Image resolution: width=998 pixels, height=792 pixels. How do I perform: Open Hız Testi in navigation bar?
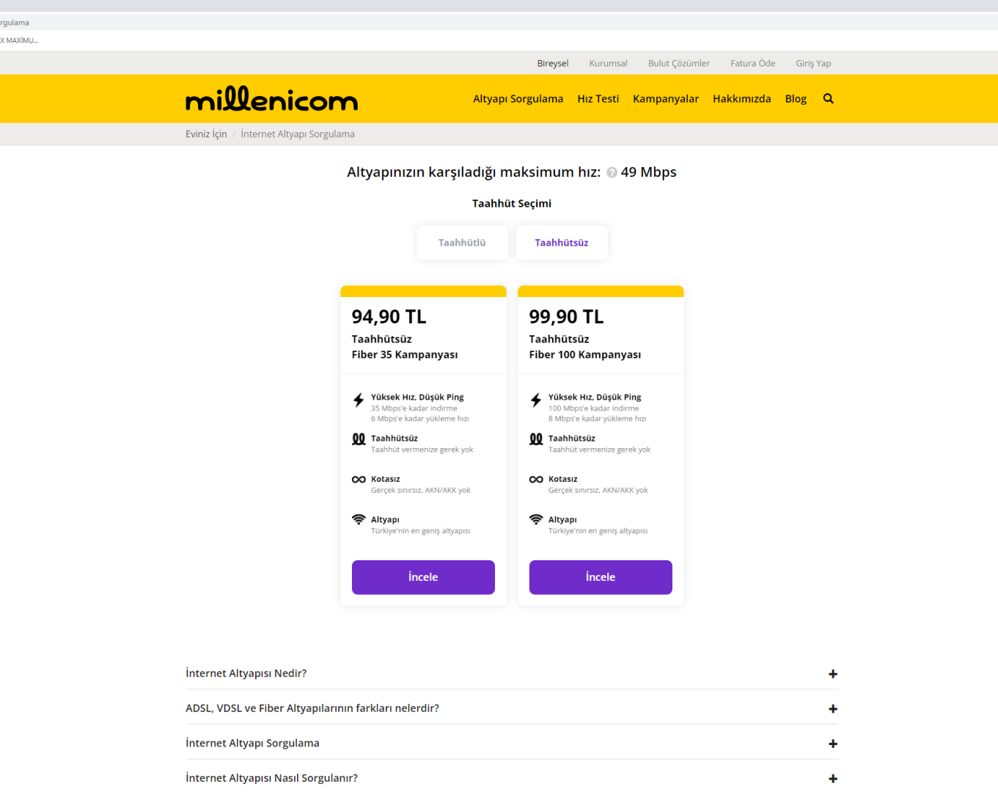tap(598, 98)
